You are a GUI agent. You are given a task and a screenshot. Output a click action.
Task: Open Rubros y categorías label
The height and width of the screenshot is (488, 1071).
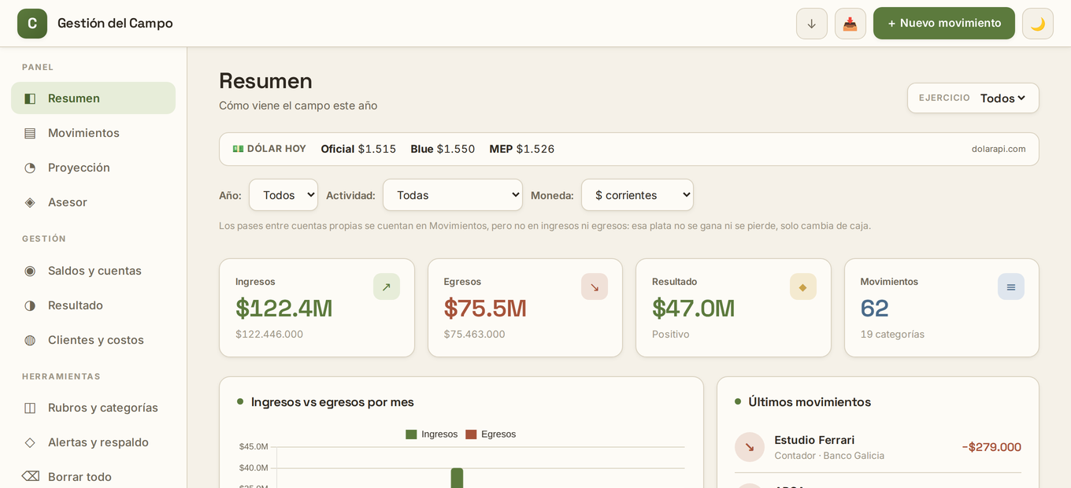103,408
